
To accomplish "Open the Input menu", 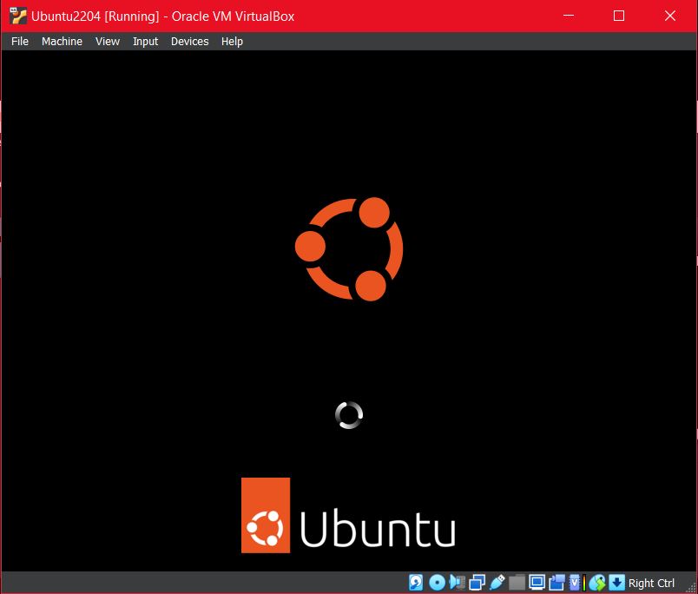I will tap(145, 42).
